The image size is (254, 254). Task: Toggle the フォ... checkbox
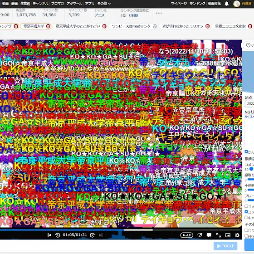coord(246,206)
